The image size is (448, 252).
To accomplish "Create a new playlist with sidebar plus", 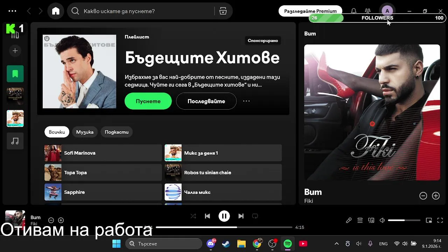I will pos(15,51).
